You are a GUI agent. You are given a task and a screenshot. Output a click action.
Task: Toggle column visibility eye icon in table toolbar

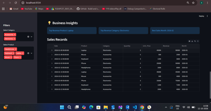click(x=189, y=41)
